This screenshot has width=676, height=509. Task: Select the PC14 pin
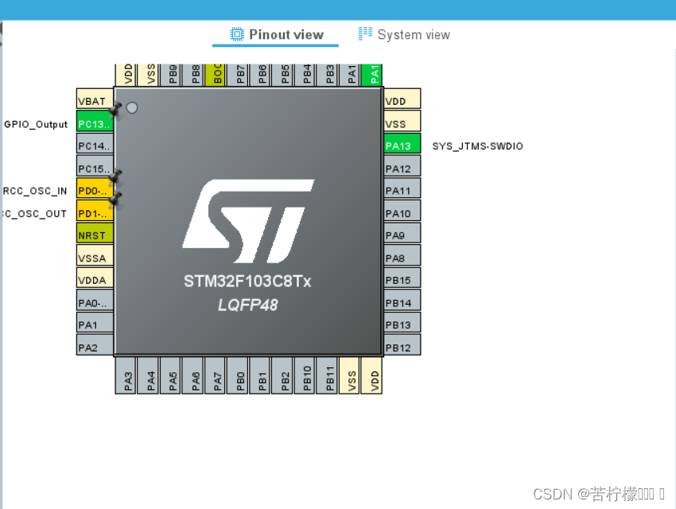[95, 143]
